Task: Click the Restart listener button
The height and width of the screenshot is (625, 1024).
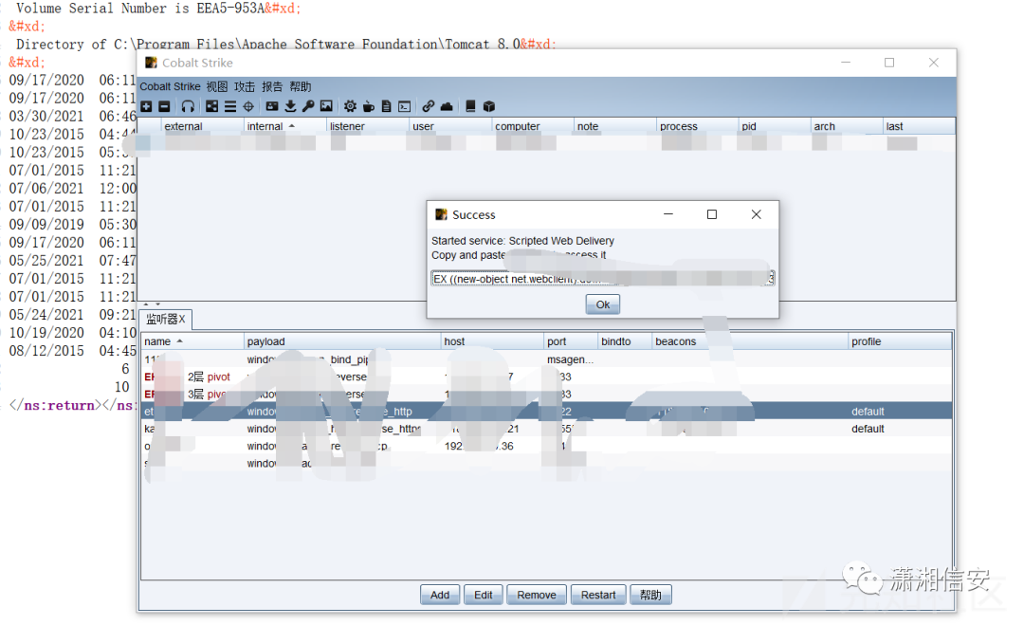Action: coord(598,595)
